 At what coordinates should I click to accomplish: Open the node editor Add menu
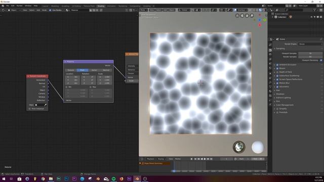tap(38, 10)
